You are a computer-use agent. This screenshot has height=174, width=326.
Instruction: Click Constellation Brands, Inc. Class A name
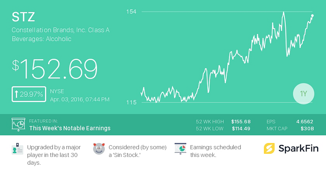(x=60, y=30)
